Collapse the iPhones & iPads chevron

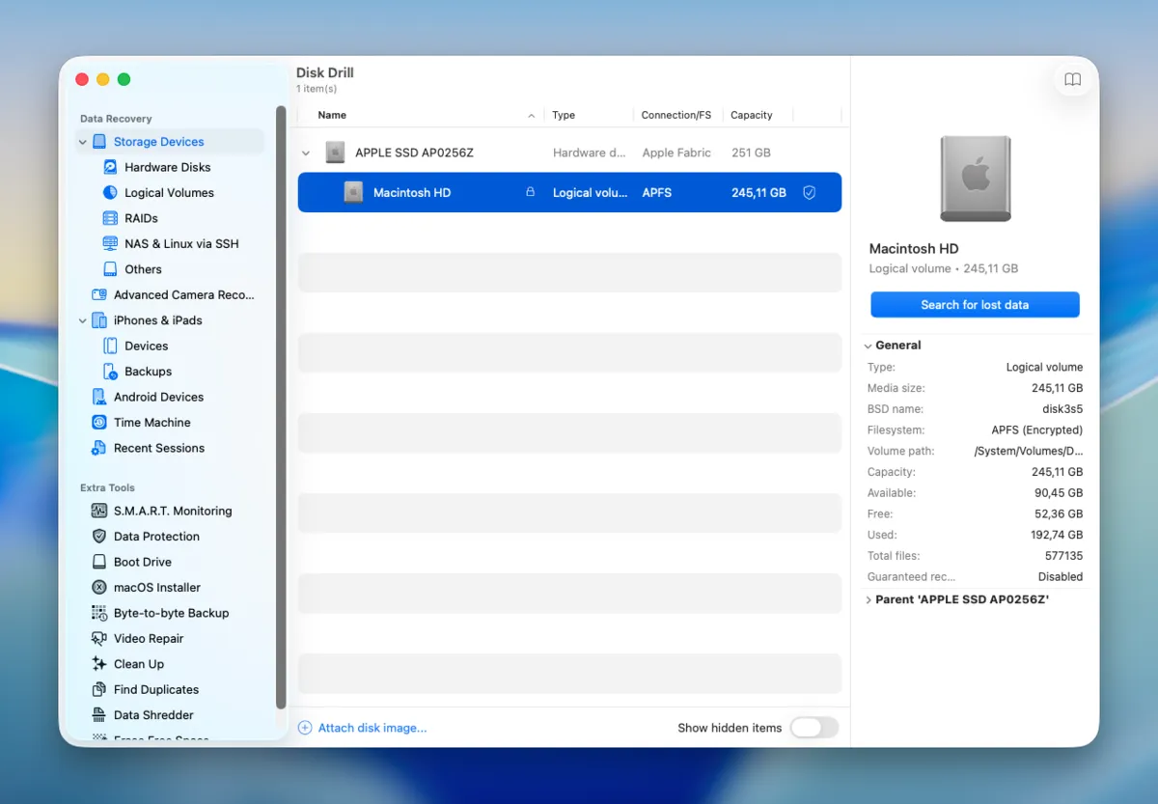click(x=83, y=320)
